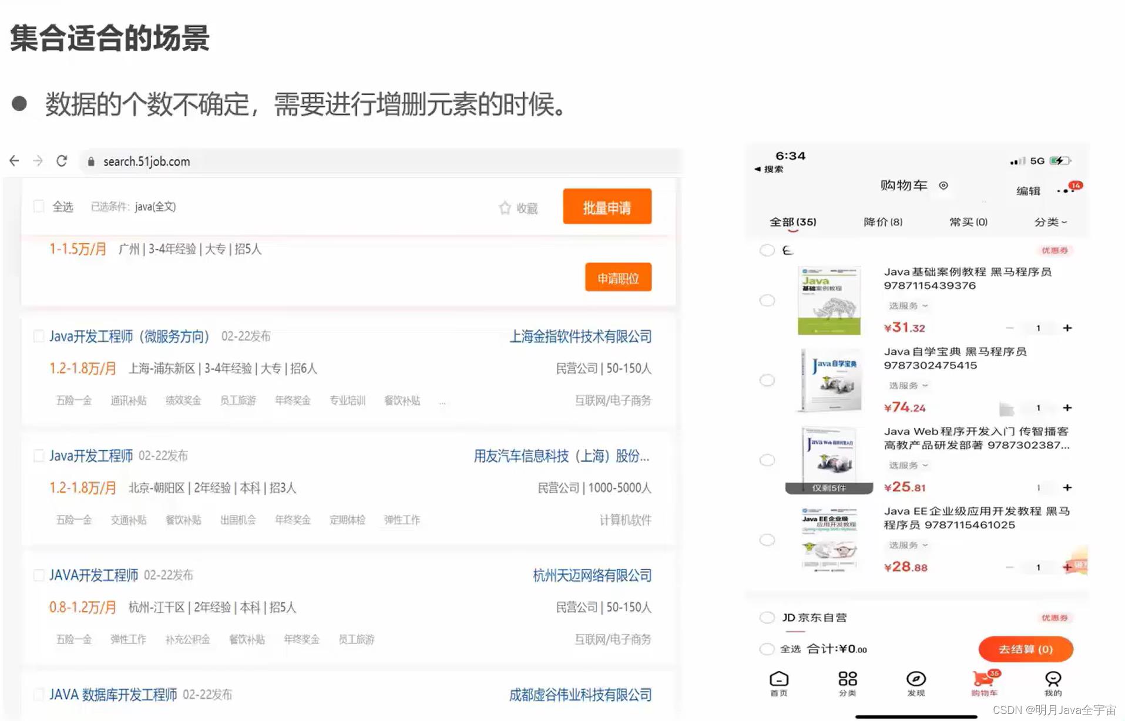Image resolution: width=1125 pixels, height=721 pixels.
Task: Select the Java EE 企业级应用 item radio
Action: [767, 540]
